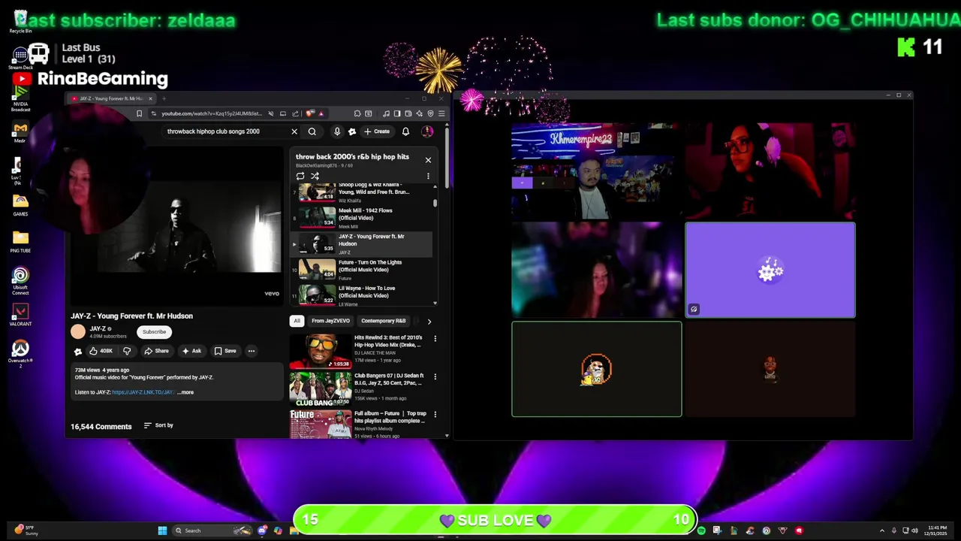Open the JAY-Z.LNK.TO link
Screen dimensions: 961x541
[143, 392]
